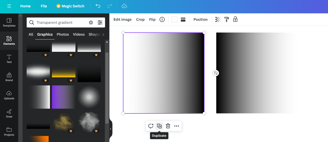This screenshot has height=142, width=328.
Task: Delete the selected element
Action: (x=168, y=126)
